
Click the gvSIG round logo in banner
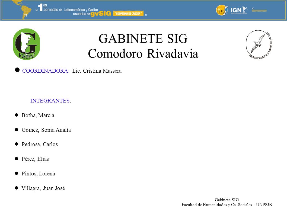pyautogui.click(x=222, y=10)
